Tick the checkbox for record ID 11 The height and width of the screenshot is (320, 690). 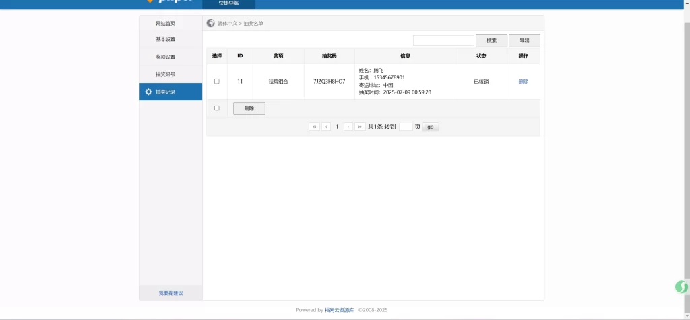216,82
